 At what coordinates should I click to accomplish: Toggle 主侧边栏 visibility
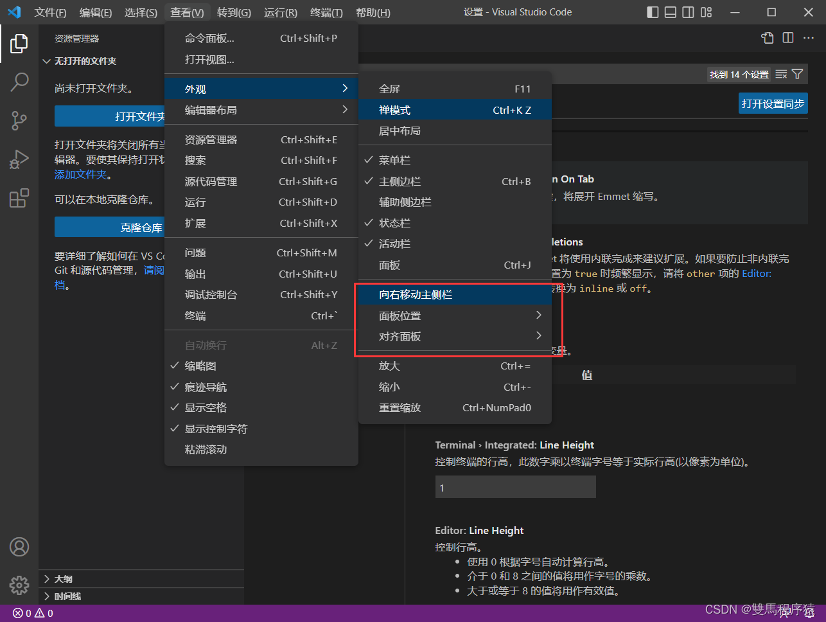pyautogui.click(x=455, y=182)
